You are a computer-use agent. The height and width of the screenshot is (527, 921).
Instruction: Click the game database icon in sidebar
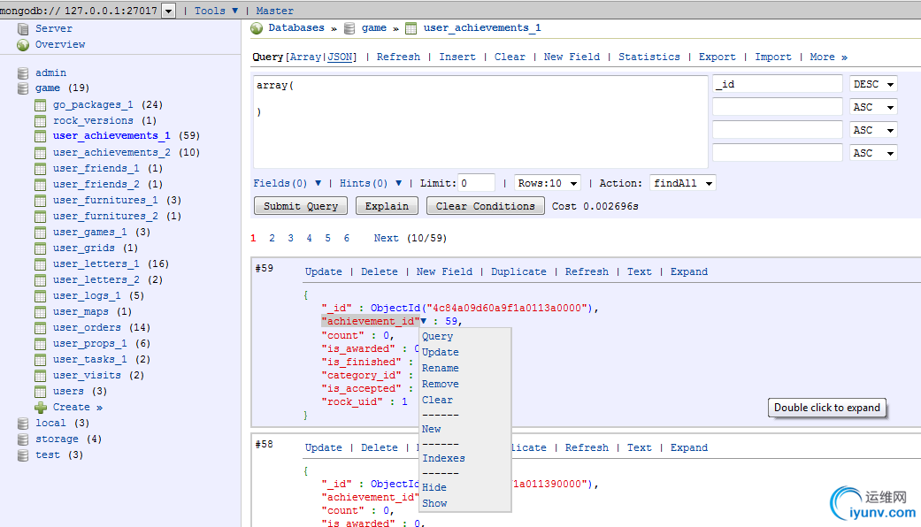click(23, 88)
